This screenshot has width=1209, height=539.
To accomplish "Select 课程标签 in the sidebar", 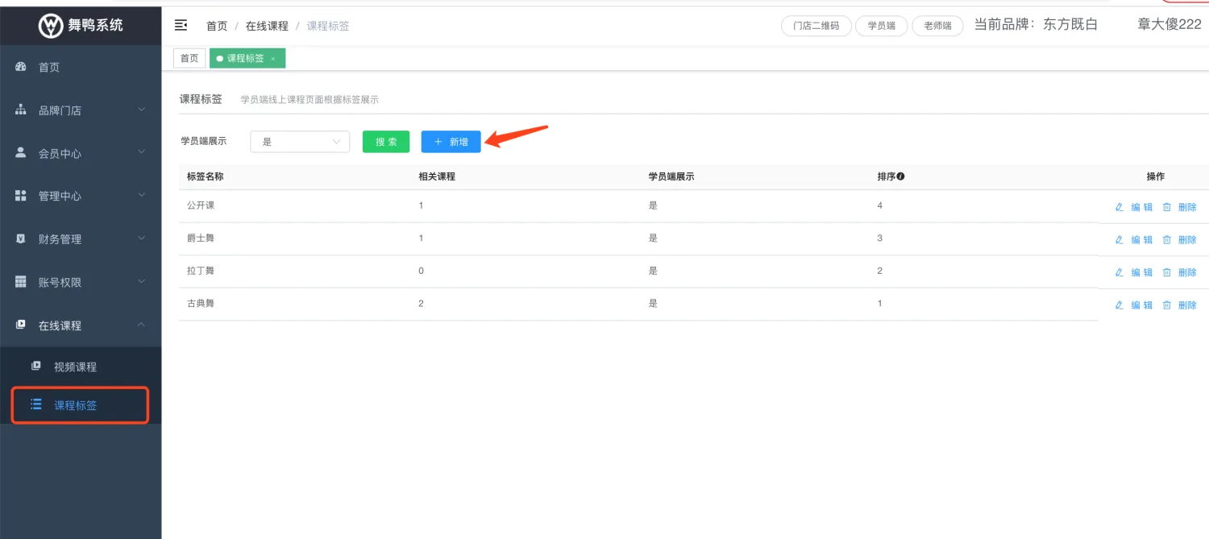I will 75,405.
